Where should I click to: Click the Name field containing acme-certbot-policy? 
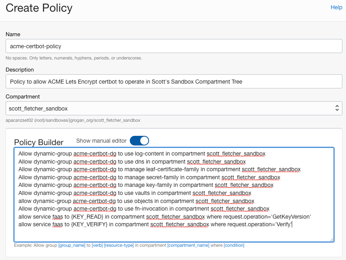pos(173,46)
